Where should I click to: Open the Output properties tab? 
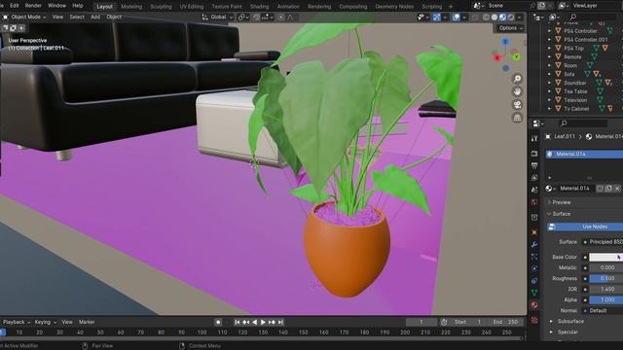534,165
